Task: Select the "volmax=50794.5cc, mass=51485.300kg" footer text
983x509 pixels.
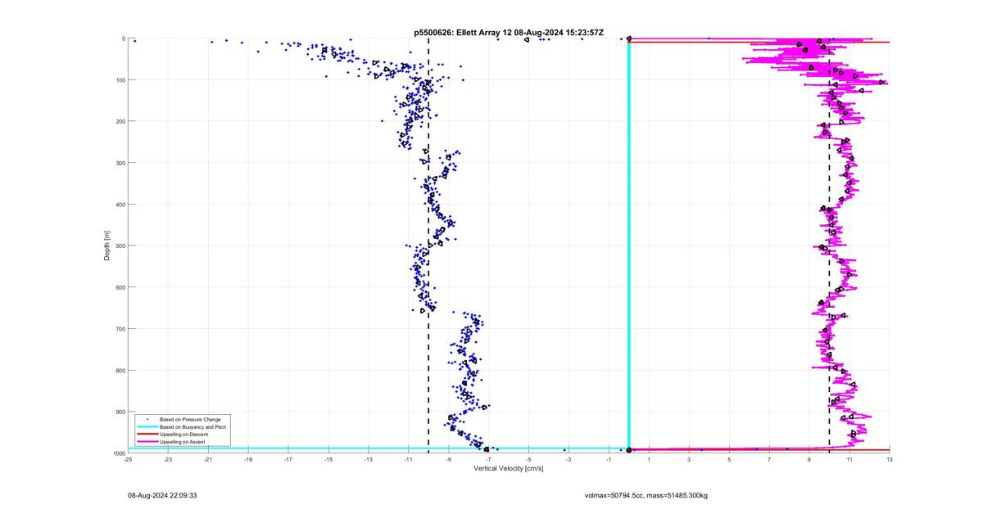Action: 646,496
